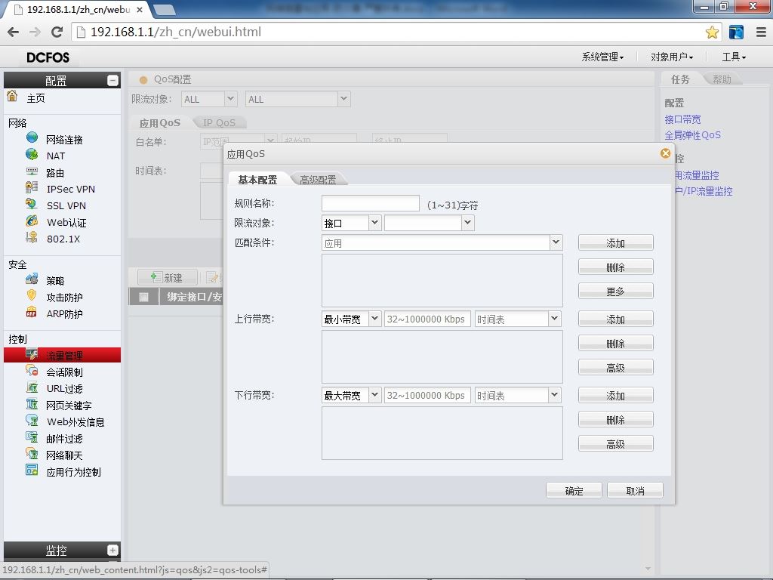This screenshot has width=773, height=580.
Task: Click the 流量管理 icon
Action: [x=32, y=354]
